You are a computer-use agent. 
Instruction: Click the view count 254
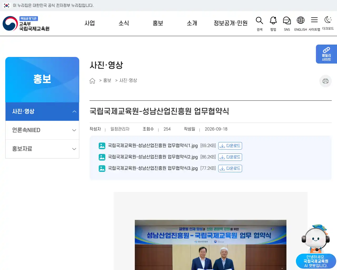coord(167,129)
